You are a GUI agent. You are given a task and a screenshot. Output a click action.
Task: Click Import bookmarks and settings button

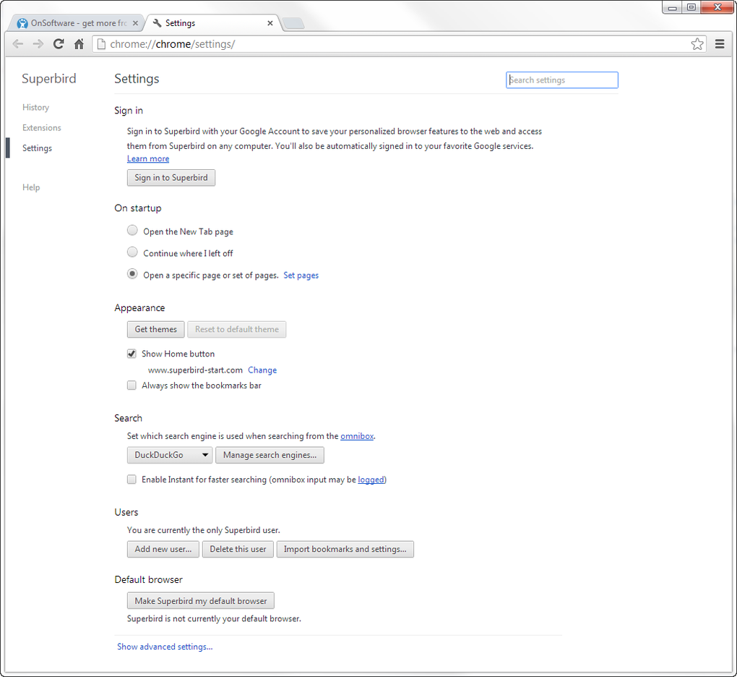[345, 549]
